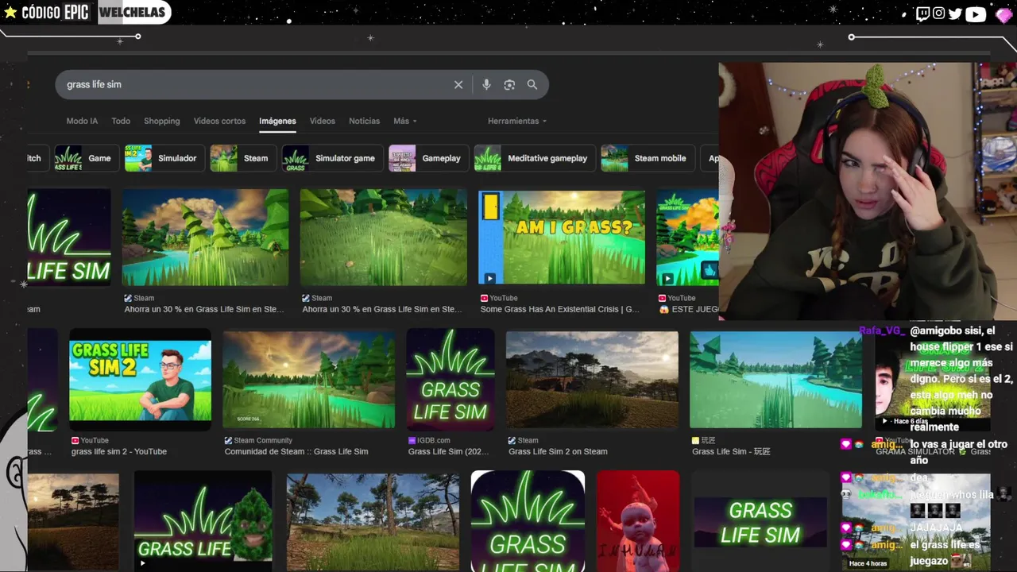1017x572 pixels.
Task: Open the Videos tab
Action: 322,121
